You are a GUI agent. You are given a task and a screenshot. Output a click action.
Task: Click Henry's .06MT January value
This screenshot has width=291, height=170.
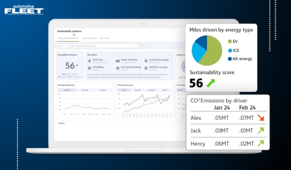(221, 144)
